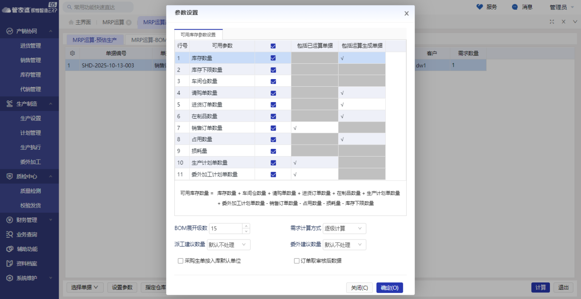Open the 财务管理 module icon
Screen dimensions: 581x299
click(x=10, y=220)
